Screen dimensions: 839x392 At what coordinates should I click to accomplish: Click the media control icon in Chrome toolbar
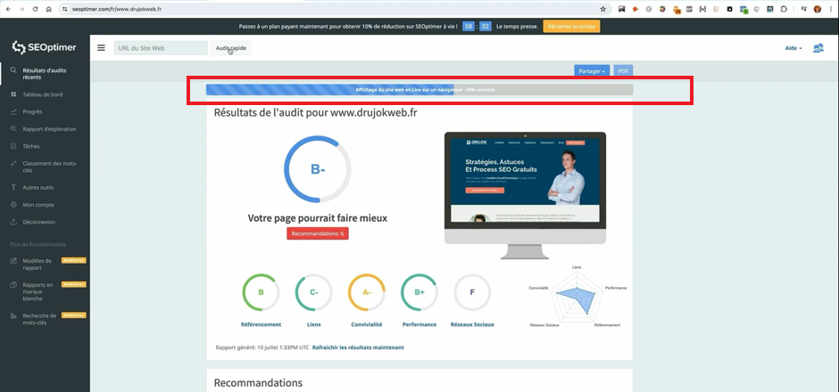pos(803,9)
